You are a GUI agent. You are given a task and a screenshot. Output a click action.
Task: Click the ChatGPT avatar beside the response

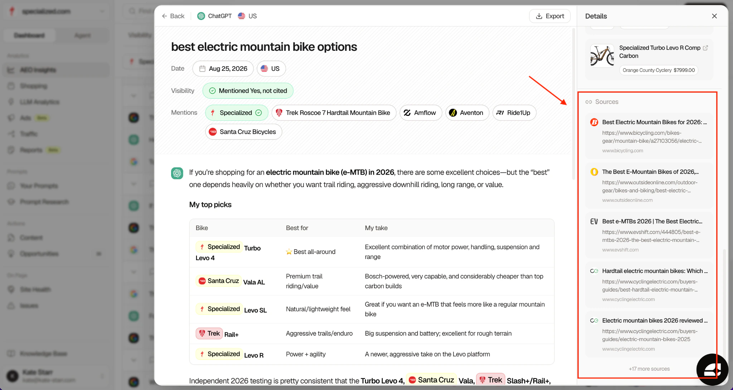click(x=177, y=173)
